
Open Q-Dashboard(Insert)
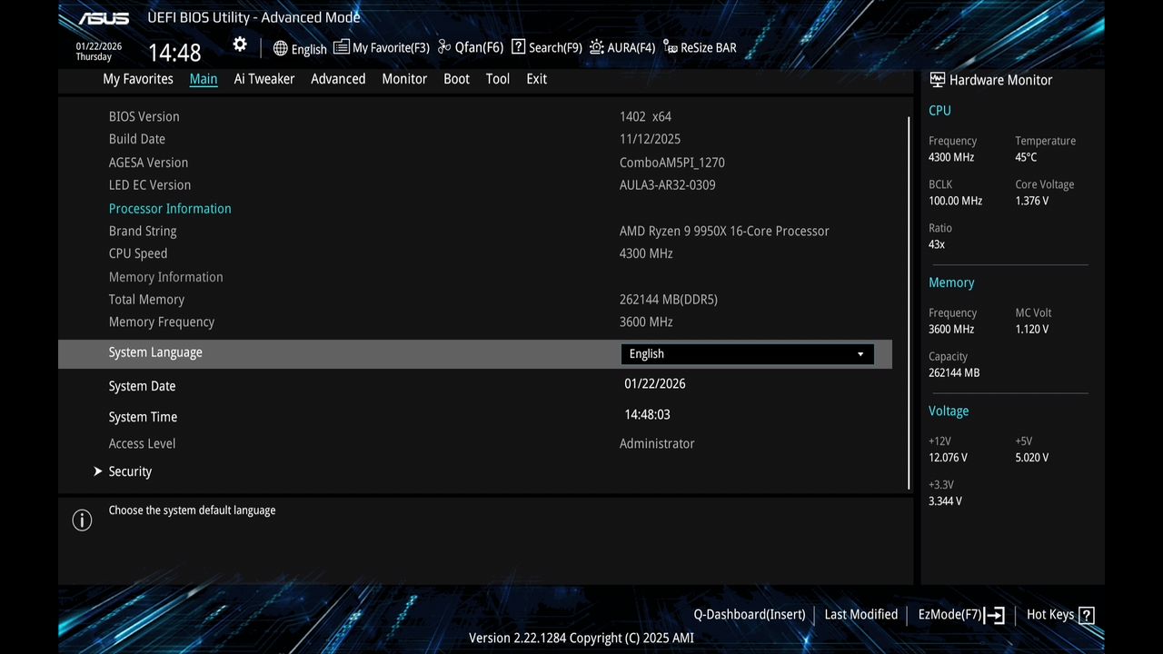(749, 615)
